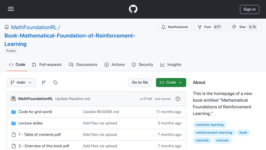
Task: Select the tutorials topic tag
Action: click(x=202, y=140)
